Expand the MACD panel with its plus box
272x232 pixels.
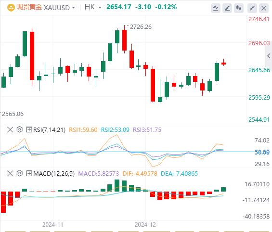29,173
